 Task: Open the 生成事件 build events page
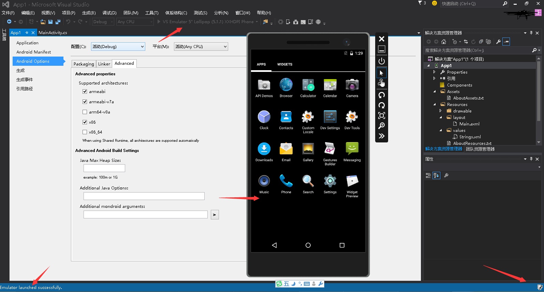[25, 80]
